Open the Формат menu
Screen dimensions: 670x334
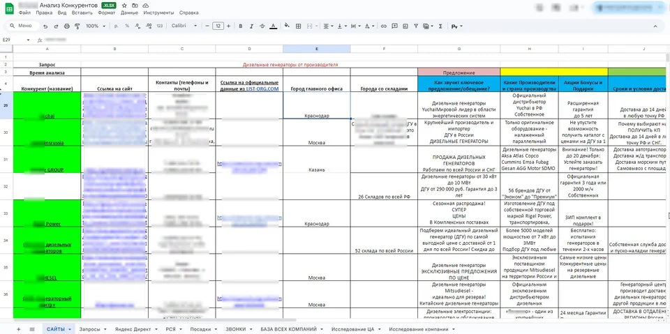[x=106, y=13]
